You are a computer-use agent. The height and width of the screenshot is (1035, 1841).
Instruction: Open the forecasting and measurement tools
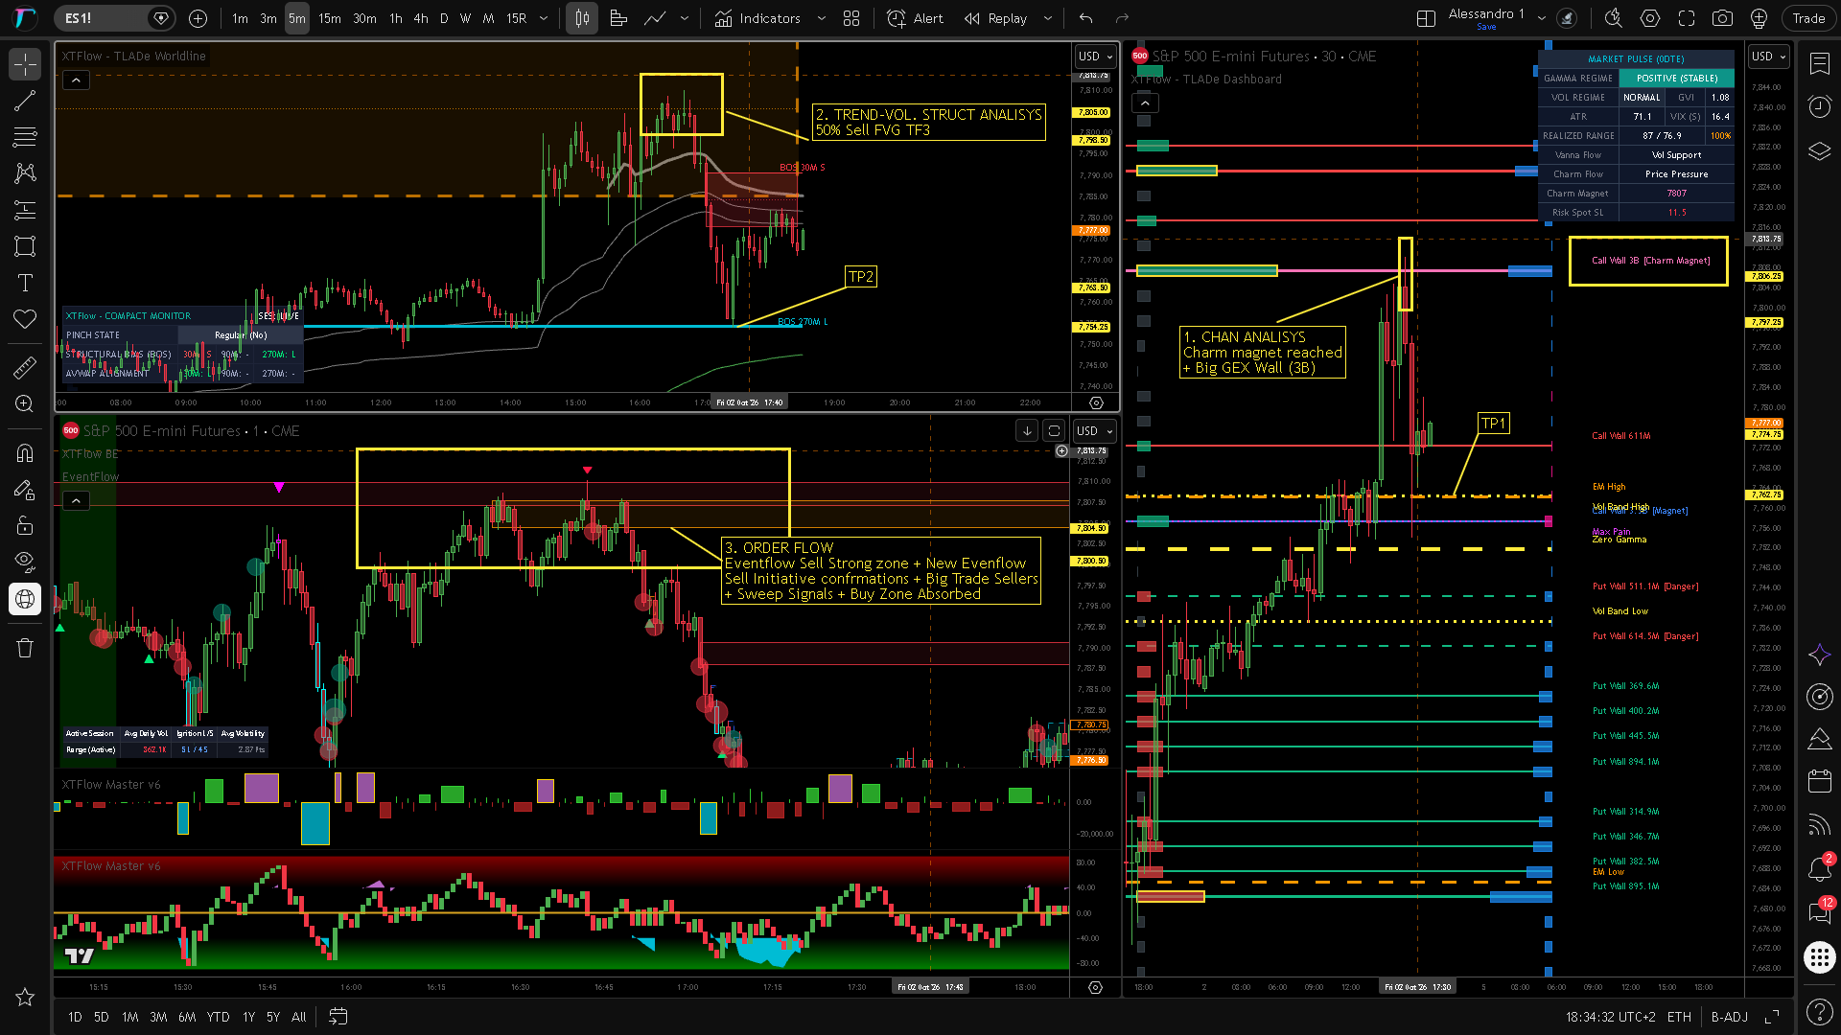[25, 210]
